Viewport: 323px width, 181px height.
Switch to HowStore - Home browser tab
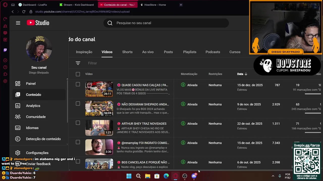[x=155, y=5]
